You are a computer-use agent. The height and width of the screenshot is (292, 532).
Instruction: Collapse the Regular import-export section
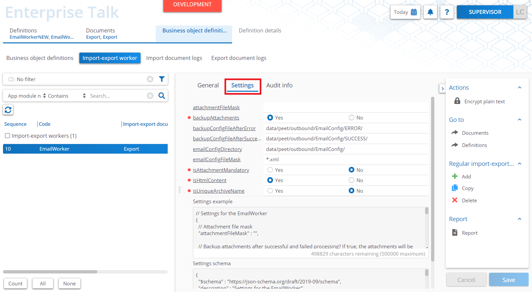tap(519, 164)
